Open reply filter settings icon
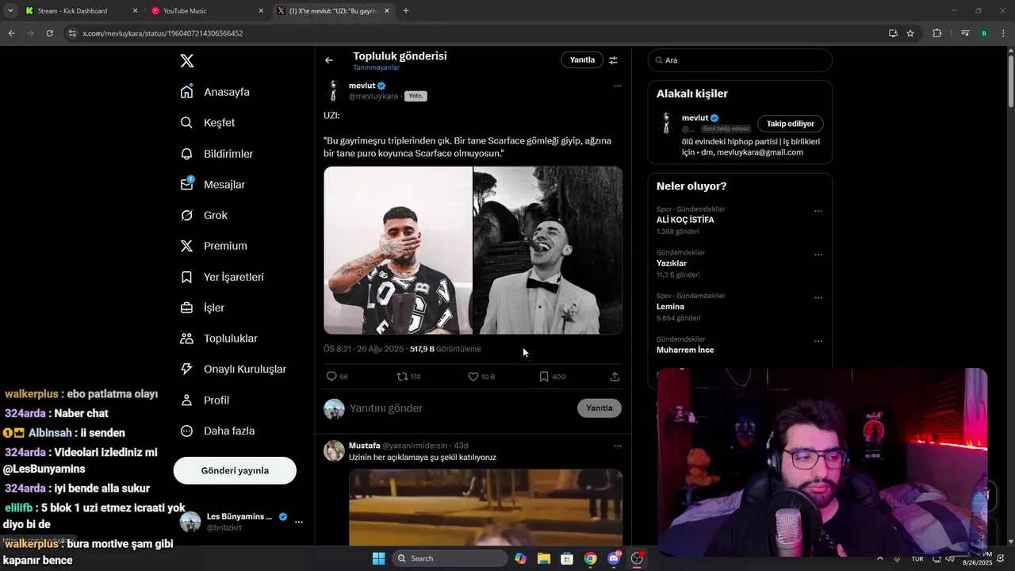The width and height of the screenshot is (1015, 571). coord(613,60)
